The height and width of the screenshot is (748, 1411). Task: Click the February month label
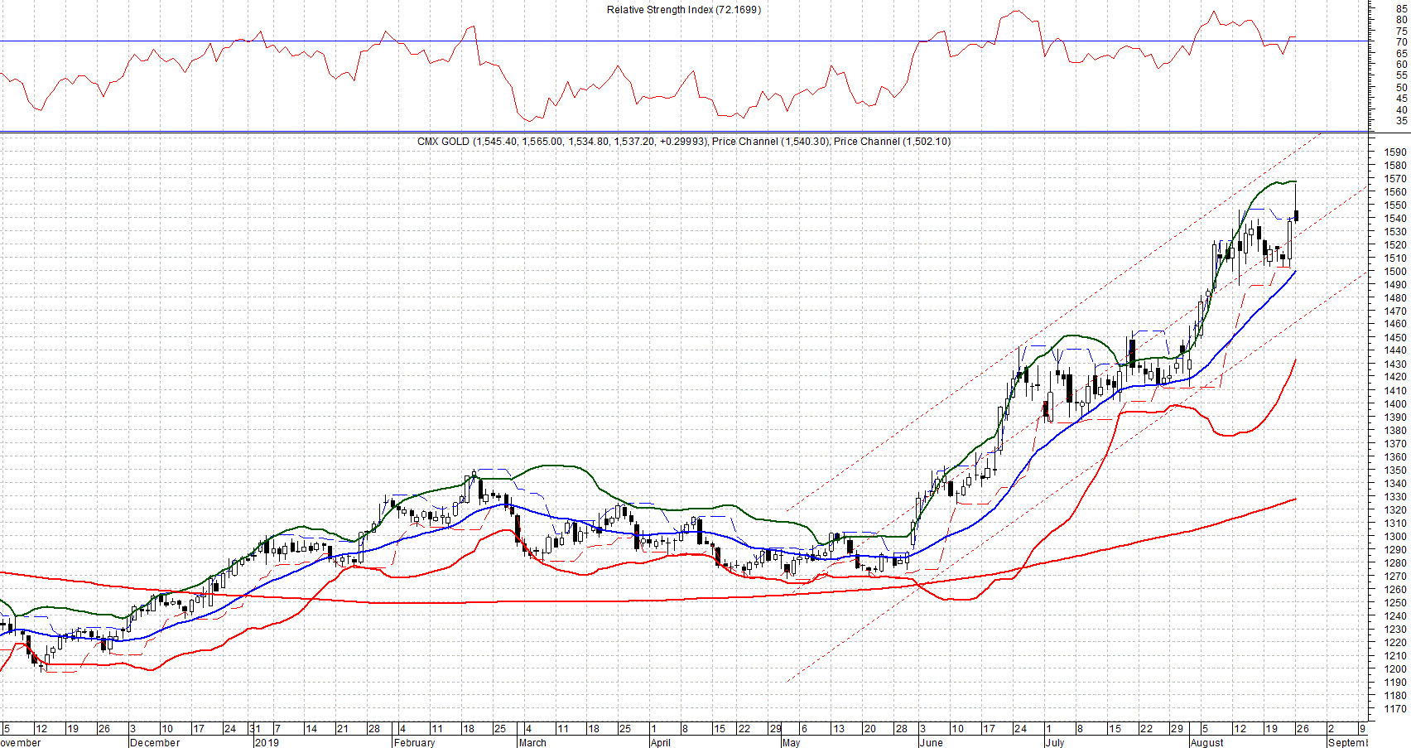tap(414, 742)
